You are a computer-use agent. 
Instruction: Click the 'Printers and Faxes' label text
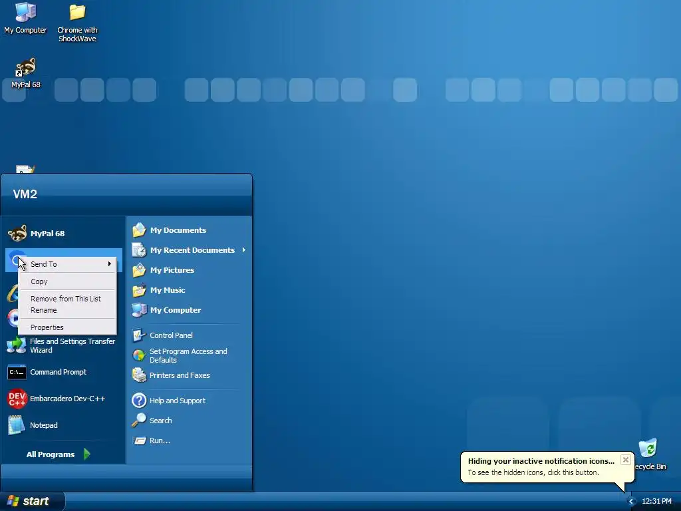(180, 375)
